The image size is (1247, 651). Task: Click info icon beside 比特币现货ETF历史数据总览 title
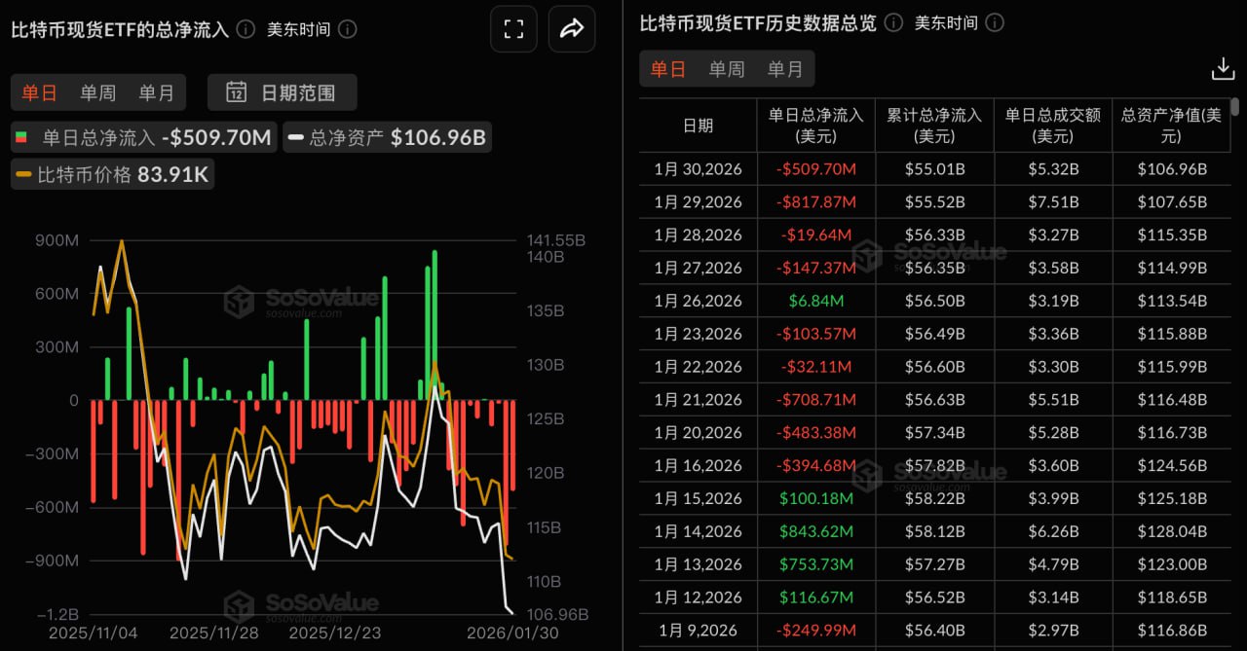[892, 22]
